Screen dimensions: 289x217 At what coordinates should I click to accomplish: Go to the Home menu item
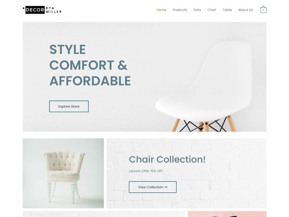coord(161,10)
